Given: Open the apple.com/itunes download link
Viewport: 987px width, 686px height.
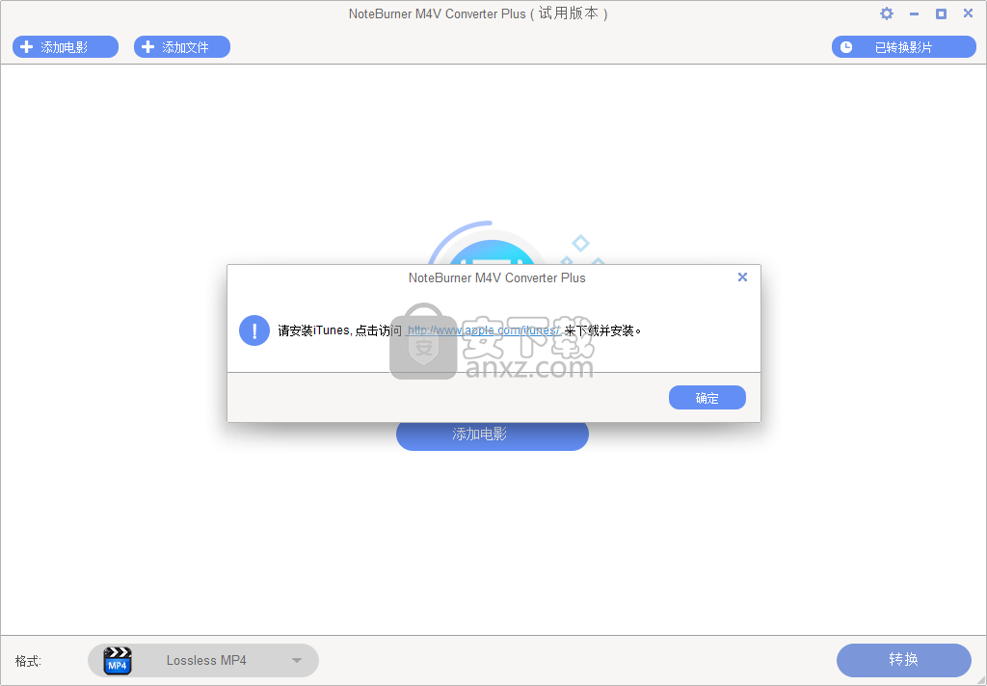Looking at the screenshot, I should point(484,330).
